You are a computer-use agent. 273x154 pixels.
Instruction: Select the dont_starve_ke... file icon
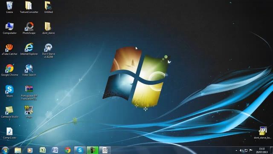[x=263, y=133]
